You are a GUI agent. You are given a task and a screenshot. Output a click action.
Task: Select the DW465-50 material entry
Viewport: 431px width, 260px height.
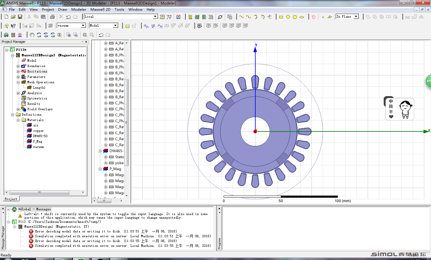pyautogui.click(x=40, y=136)
